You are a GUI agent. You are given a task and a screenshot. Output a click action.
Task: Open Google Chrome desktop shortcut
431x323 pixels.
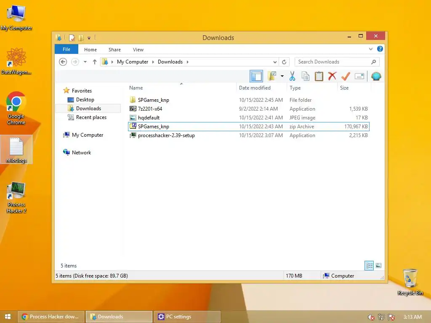pos(16,108)
